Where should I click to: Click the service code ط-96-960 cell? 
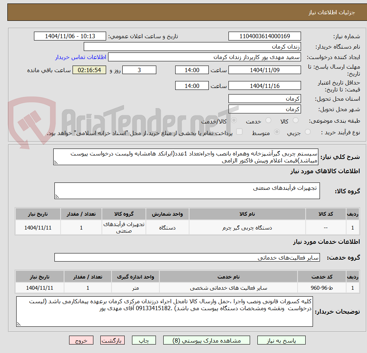tap(322, 288)
